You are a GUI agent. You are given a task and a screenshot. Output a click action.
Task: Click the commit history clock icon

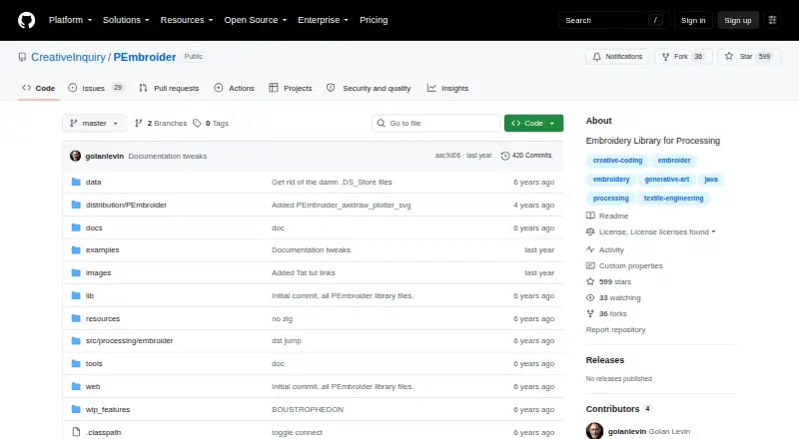tap(505, 156)
